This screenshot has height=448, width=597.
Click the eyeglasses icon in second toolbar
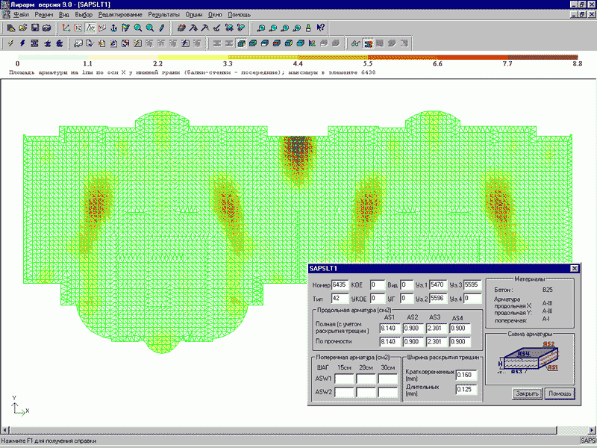[x=357, y=43]
